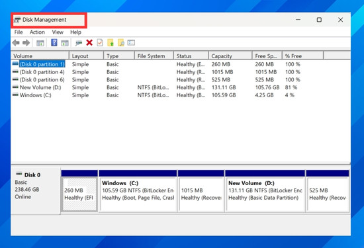Sort by the Volume column header
The width and height of the screenshot is (364, 248).
tap(40, 56)
